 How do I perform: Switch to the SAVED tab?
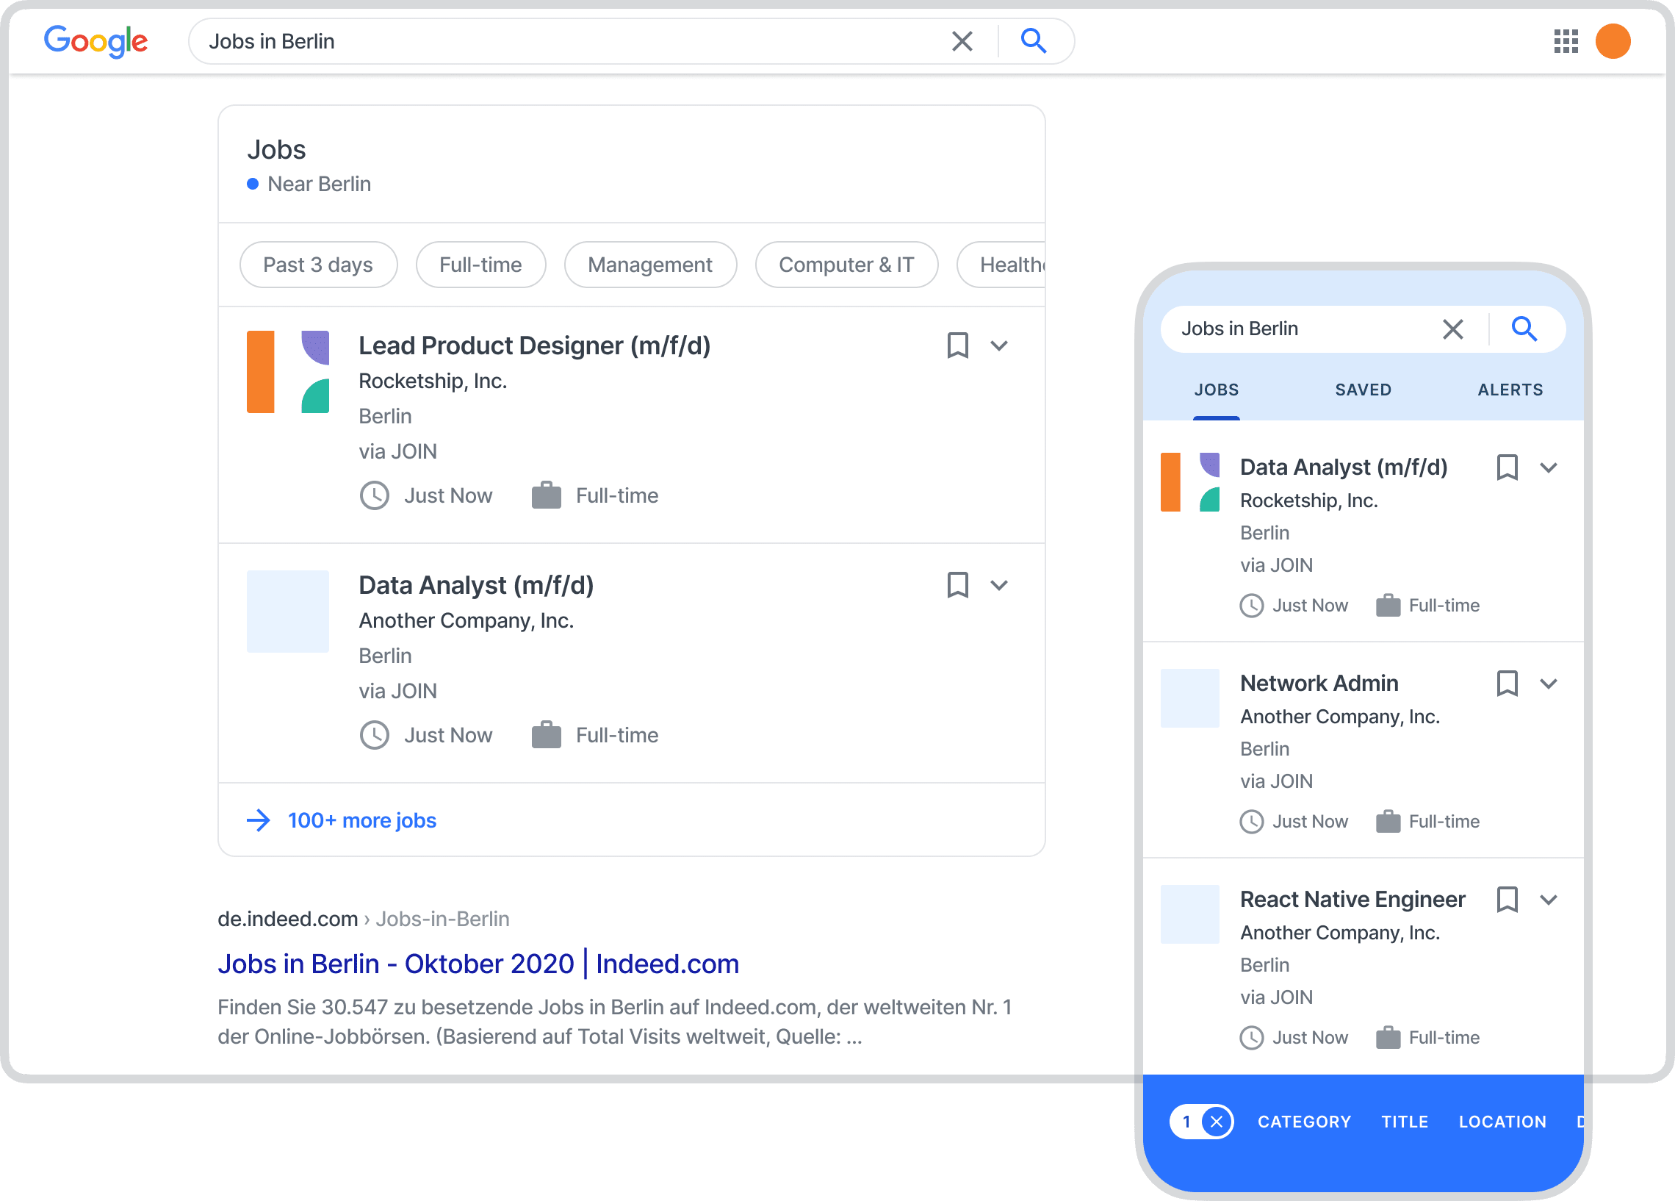1363,390
